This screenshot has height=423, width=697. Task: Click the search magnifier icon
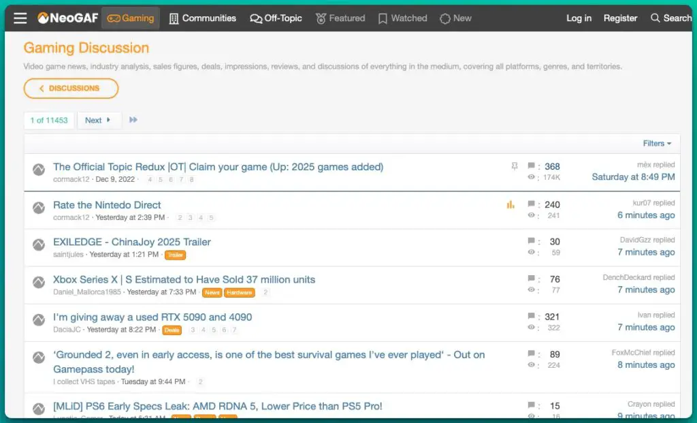point(655,18)
